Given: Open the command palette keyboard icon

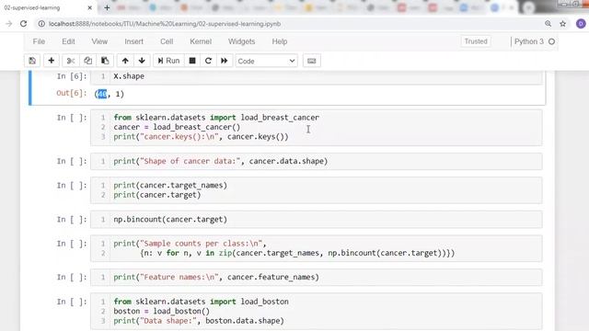Looking at the screenshot, I should 311,61.
